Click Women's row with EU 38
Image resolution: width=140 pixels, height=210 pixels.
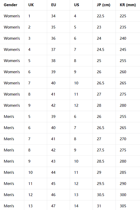[70, 61]
